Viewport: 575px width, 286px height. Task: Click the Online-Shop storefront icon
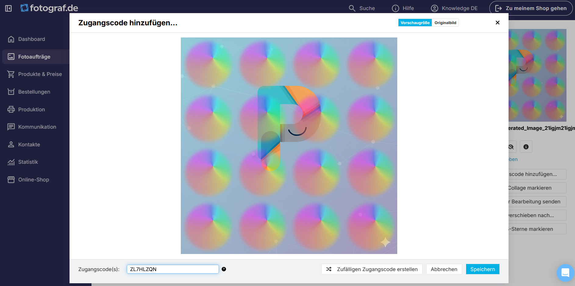tap(11, 180)
